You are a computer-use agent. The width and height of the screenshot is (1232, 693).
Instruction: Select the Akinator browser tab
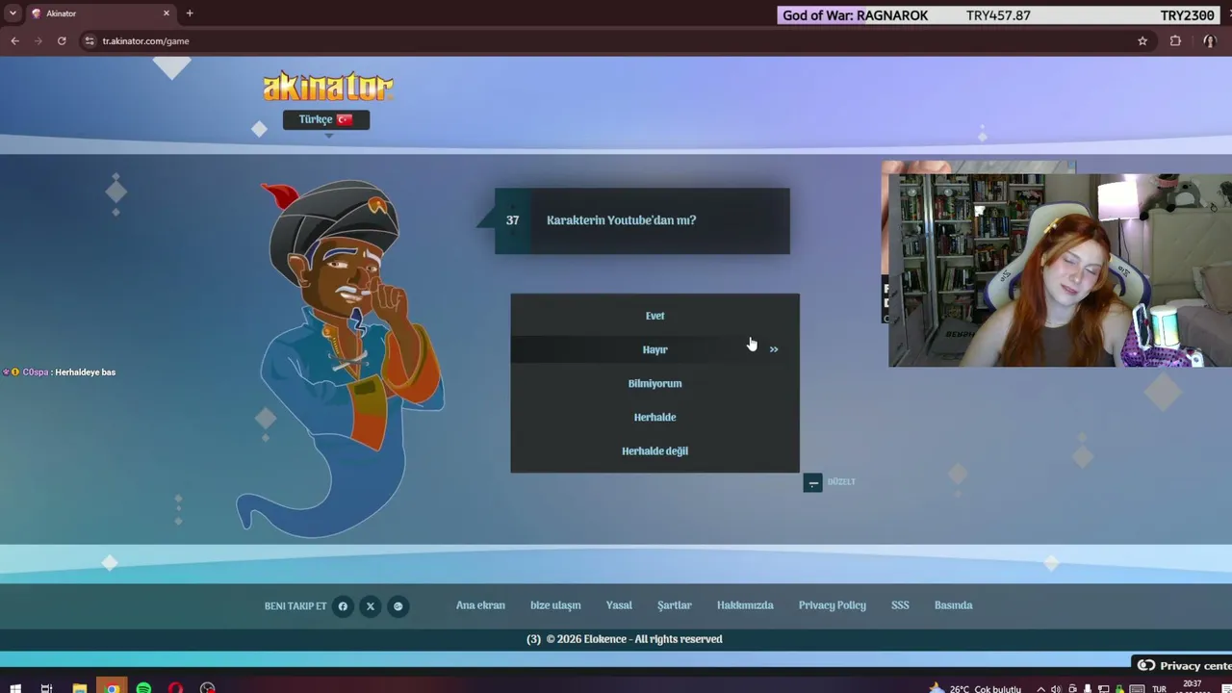(100, 13)
